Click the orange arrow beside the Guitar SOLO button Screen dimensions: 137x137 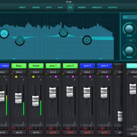click(29, 74)
